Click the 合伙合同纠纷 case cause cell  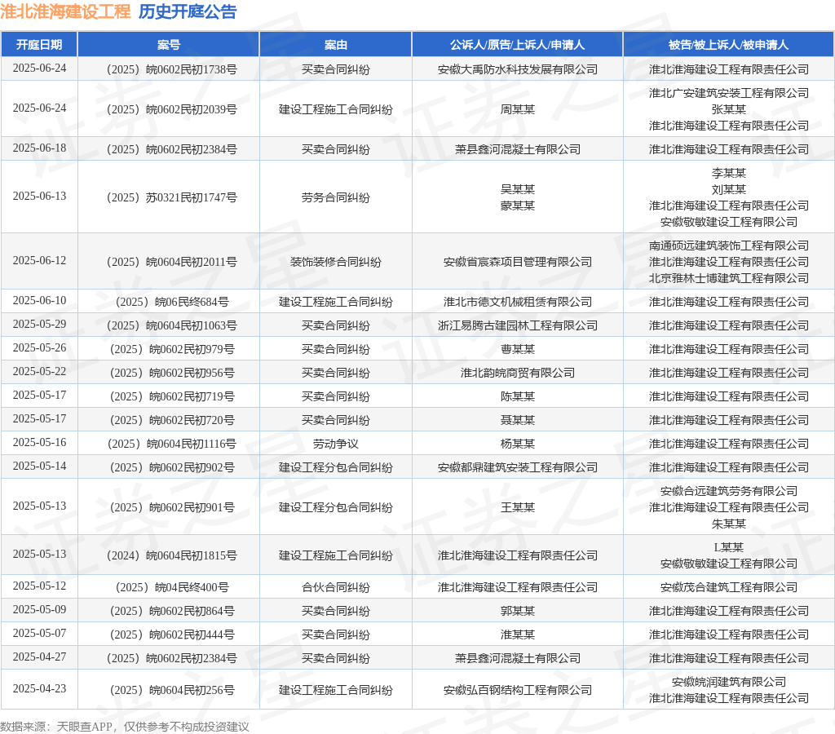pos(335,587)
